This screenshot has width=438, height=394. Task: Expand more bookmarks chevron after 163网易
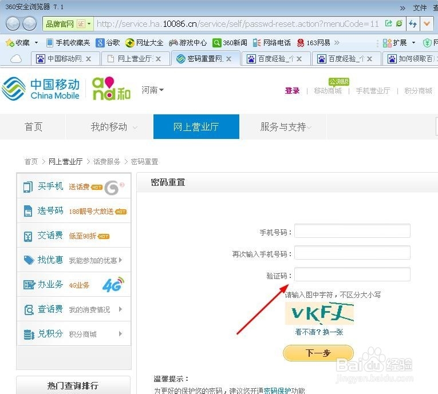coord(337,43)
